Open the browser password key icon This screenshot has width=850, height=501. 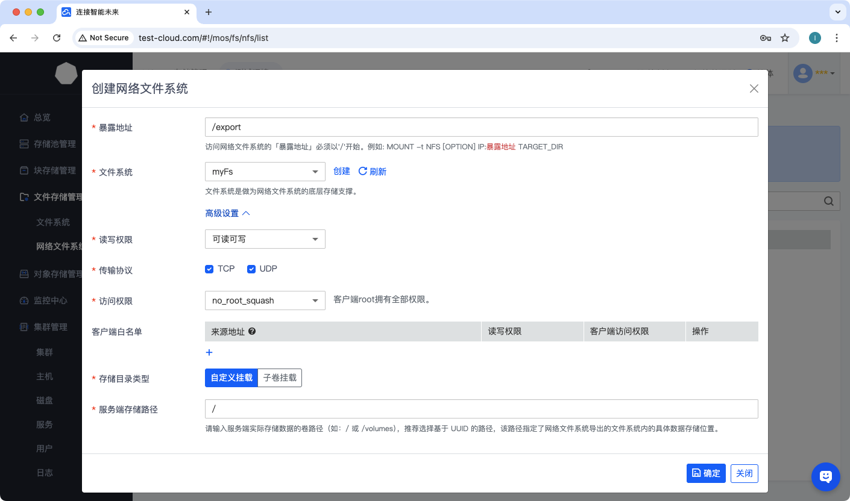[x=765, y=38]
